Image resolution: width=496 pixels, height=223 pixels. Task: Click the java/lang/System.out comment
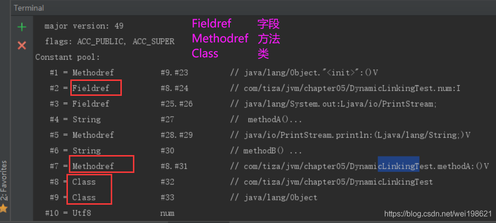(x=333, y=104)
